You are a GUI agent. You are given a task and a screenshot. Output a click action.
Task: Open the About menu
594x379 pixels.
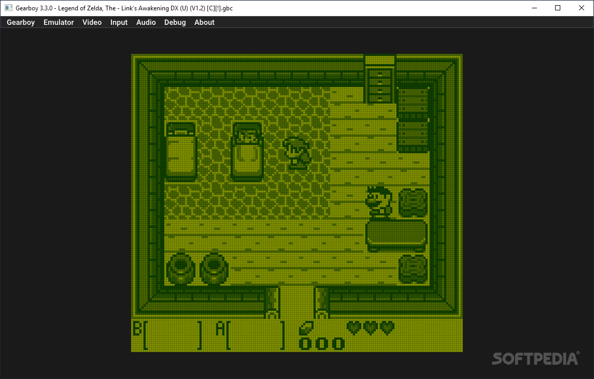click(x=205, y=22)
